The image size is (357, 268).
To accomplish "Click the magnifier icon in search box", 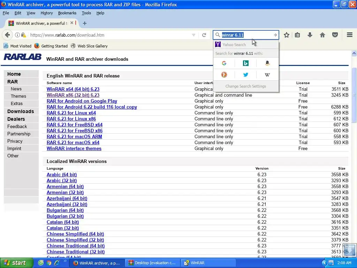I will pos(218,35).
